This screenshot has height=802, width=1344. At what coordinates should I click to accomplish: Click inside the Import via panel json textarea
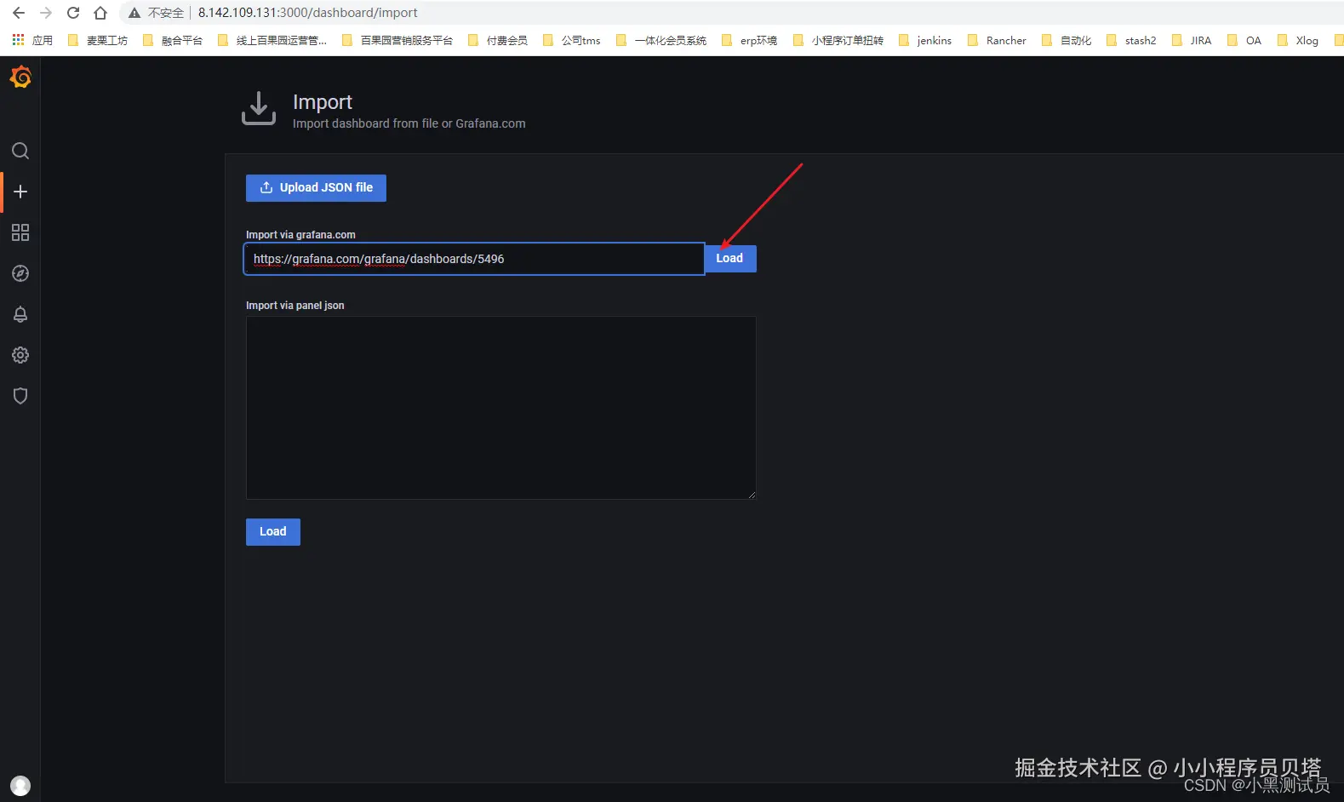coord(500,408)
